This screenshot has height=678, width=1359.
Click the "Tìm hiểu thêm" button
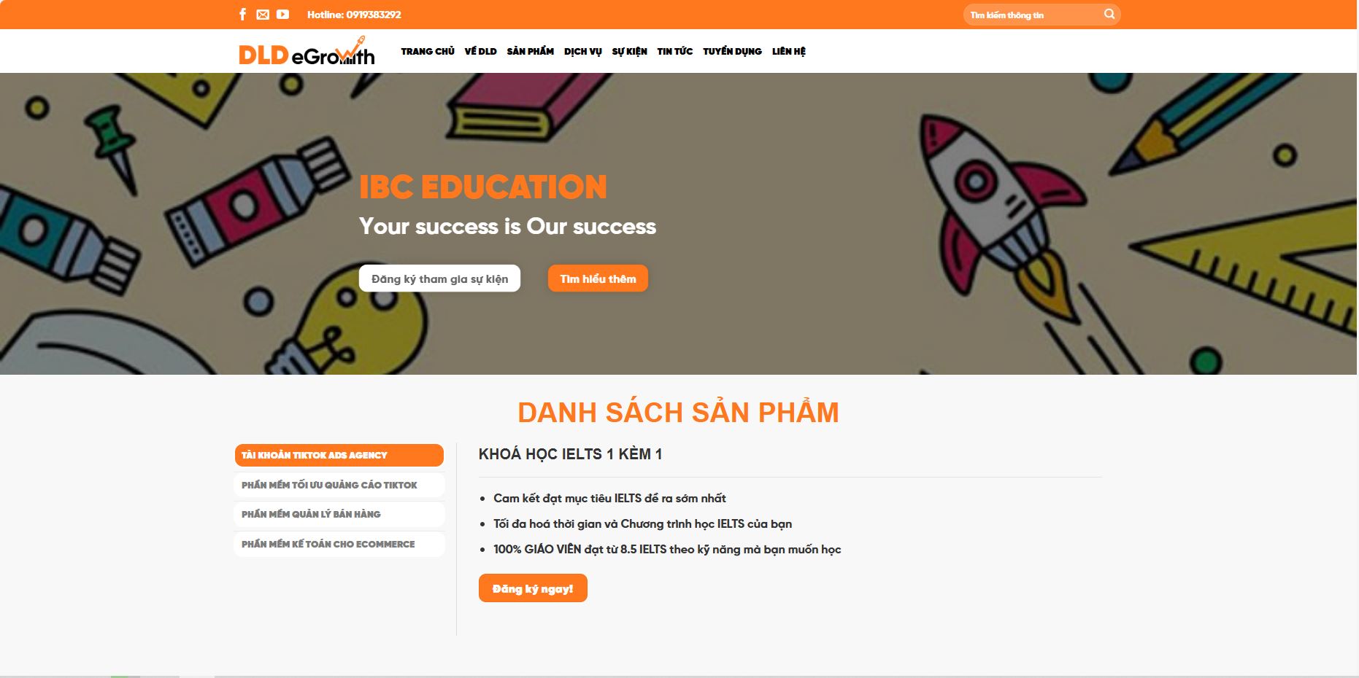click(598, 278)
